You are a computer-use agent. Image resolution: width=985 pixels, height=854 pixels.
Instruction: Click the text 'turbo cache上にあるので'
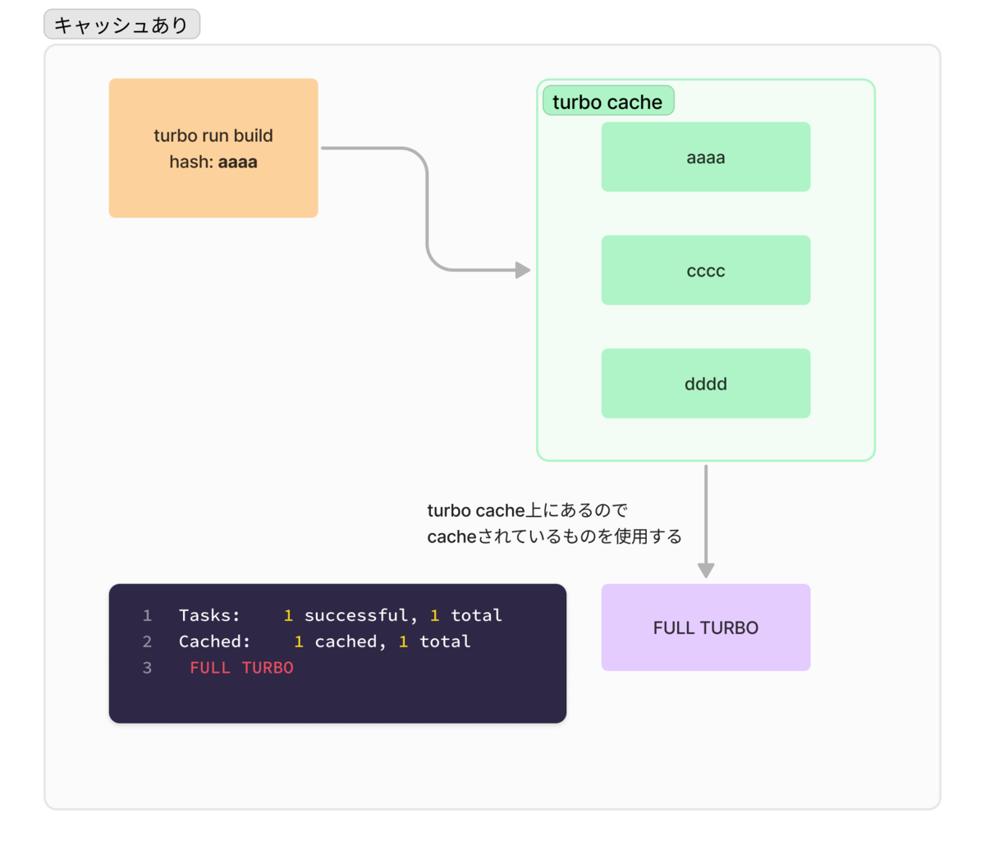click(528, 510)
